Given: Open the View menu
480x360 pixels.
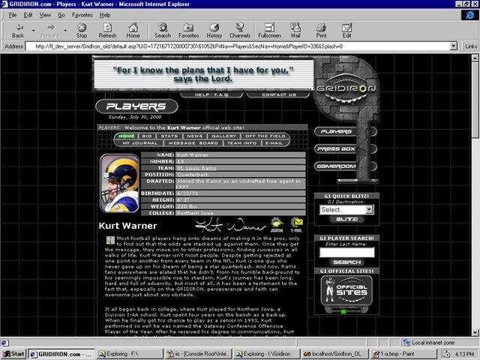Looking at the screenshot, I should click(45, 15).
